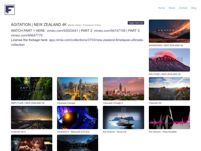This screenshot has width=201, height=151.
Task: Open vimeo.com/93003441 Part 1 link
Action: [63, 31]
